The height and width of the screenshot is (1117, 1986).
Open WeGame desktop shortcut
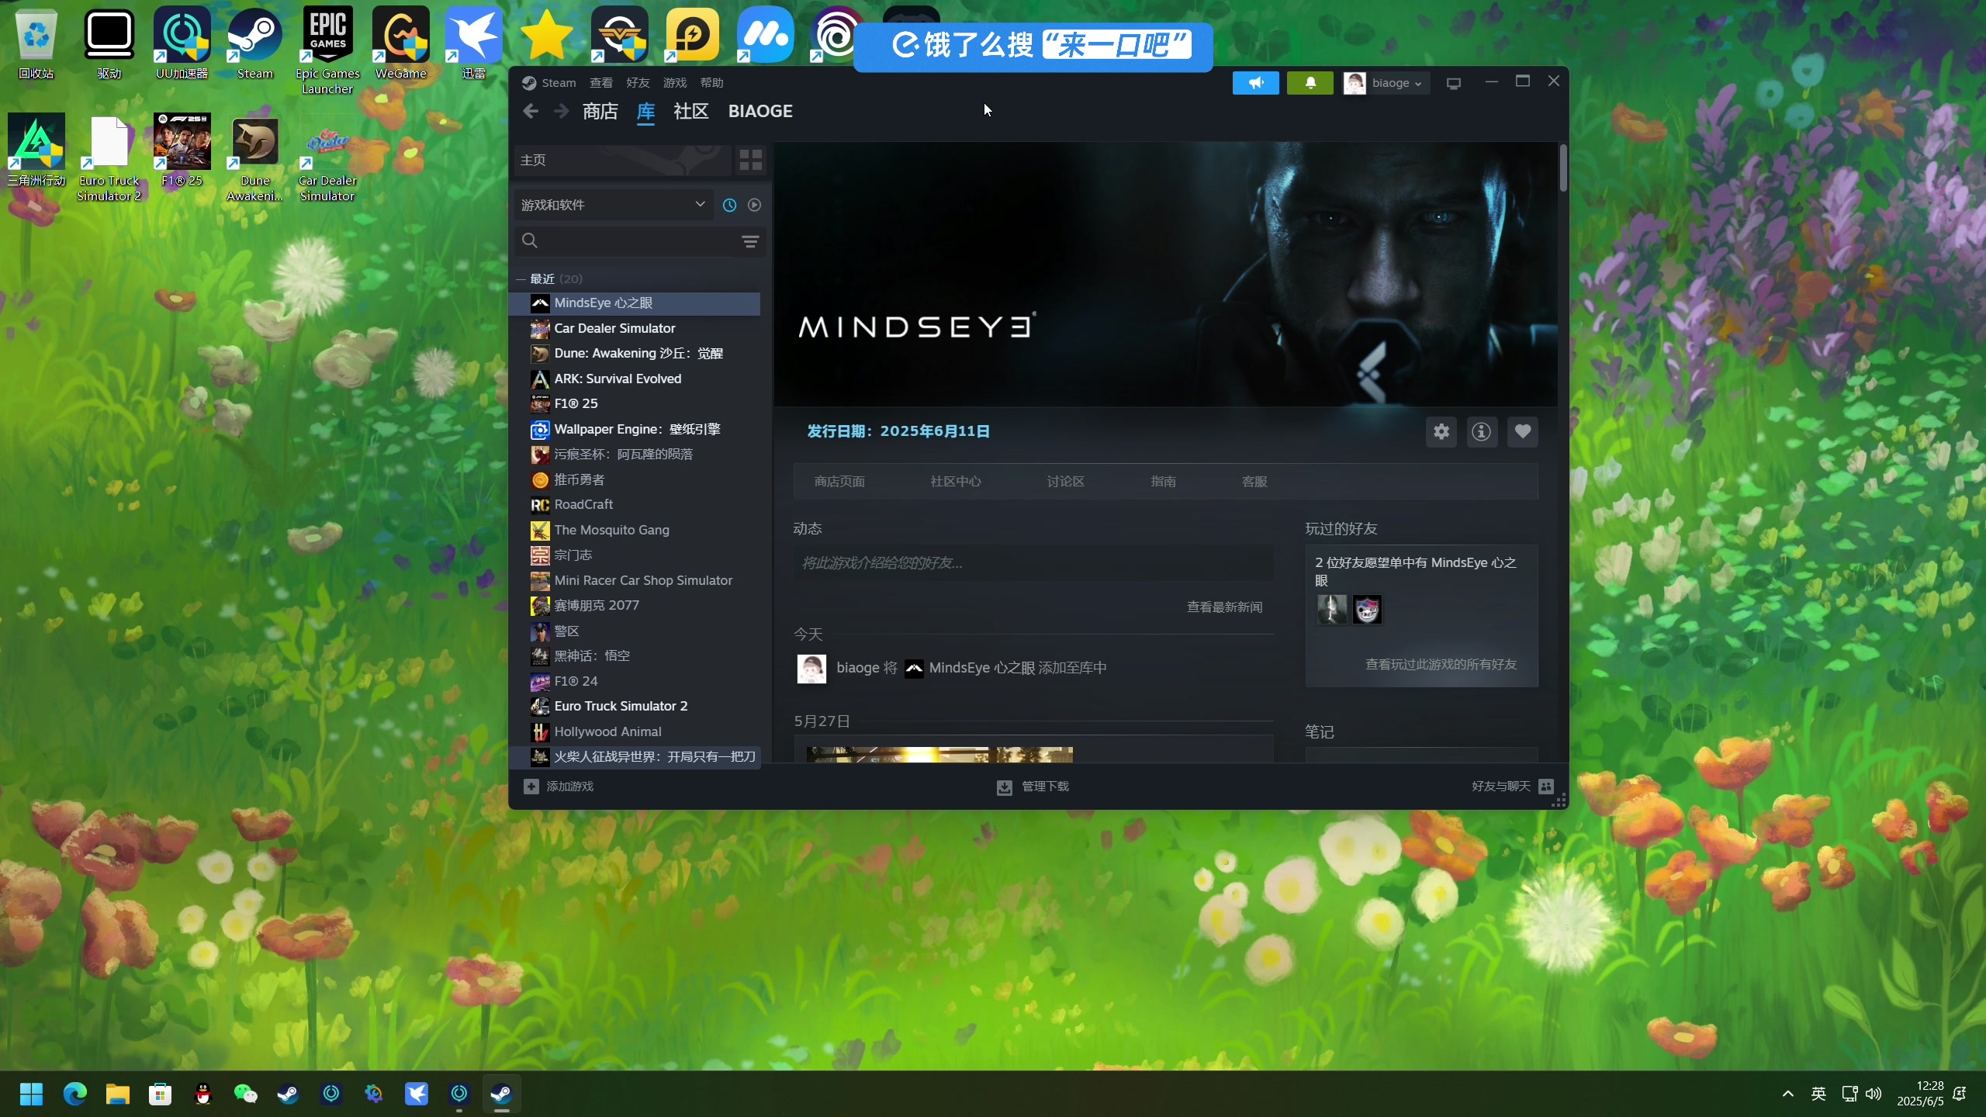pyautogui.click(x=401, y=43)
